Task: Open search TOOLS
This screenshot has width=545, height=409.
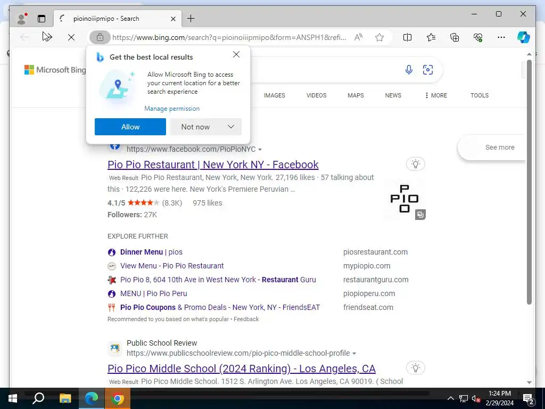Action: point(480,95)
